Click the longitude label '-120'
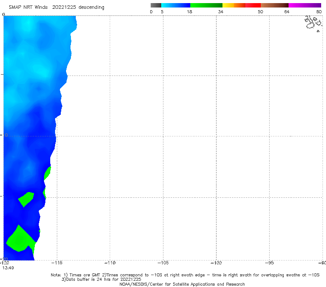The image size is (326, 287). click(4, 263)
